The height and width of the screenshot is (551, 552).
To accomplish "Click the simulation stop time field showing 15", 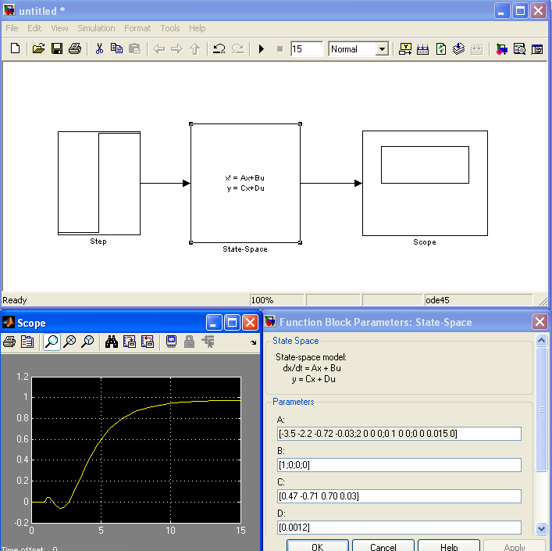I will tap(306, 49).
